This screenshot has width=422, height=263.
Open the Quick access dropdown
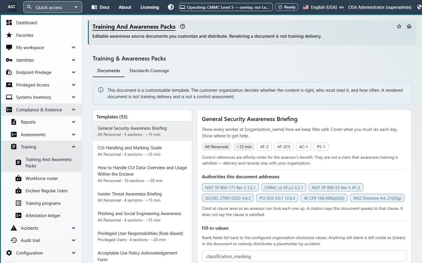coord(53,7)
